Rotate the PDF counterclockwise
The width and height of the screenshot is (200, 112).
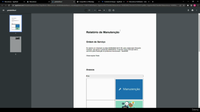(113, 10)
